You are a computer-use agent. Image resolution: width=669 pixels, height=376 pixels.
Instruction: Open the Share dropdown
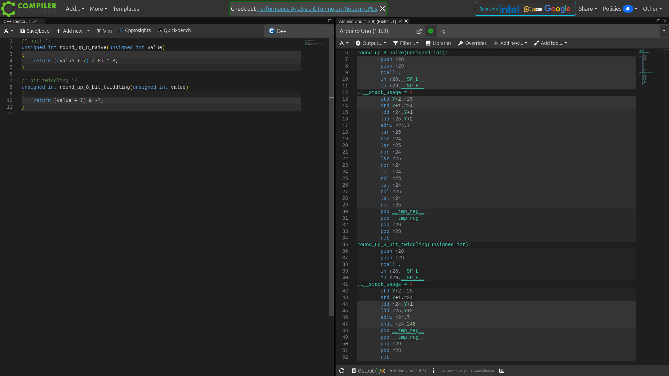point(588,9)
